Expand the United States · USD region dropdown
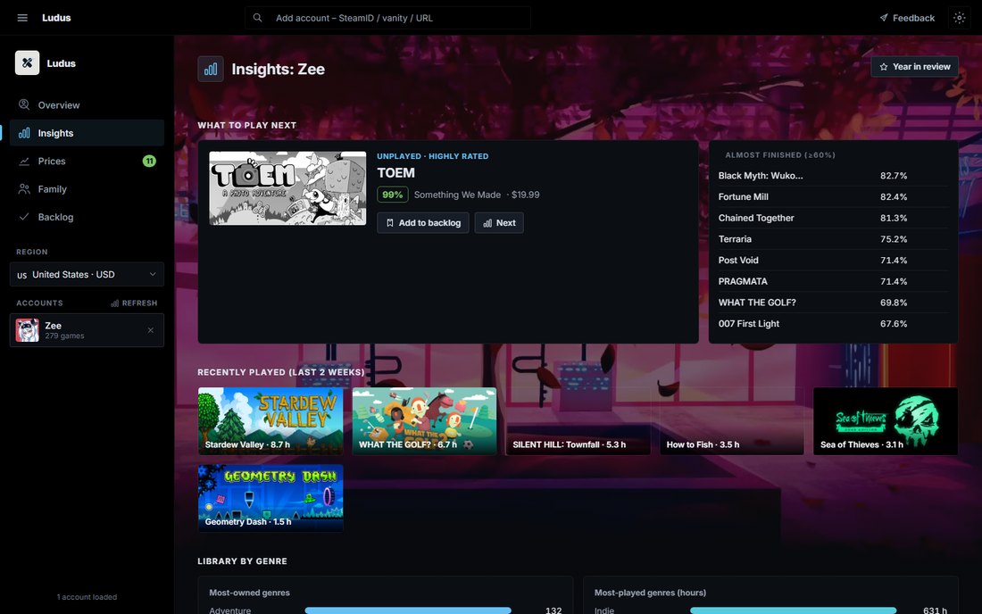Screen dimensions: 982x614 coord(87,274)
